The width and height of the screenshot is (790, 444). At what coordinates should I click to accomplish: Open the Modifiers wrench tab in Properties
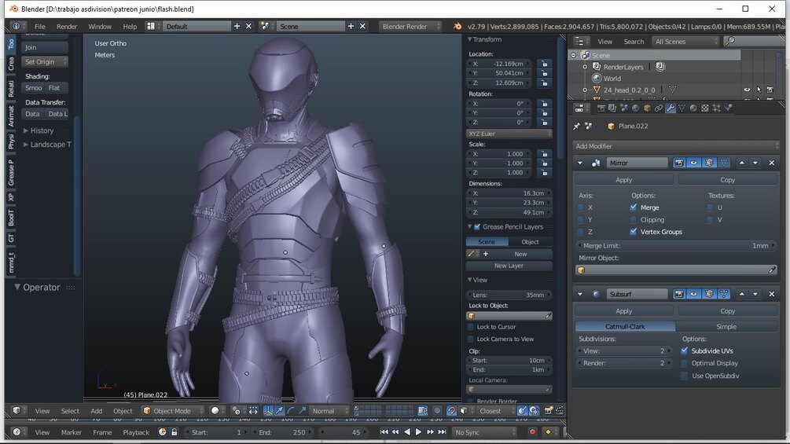670,108
